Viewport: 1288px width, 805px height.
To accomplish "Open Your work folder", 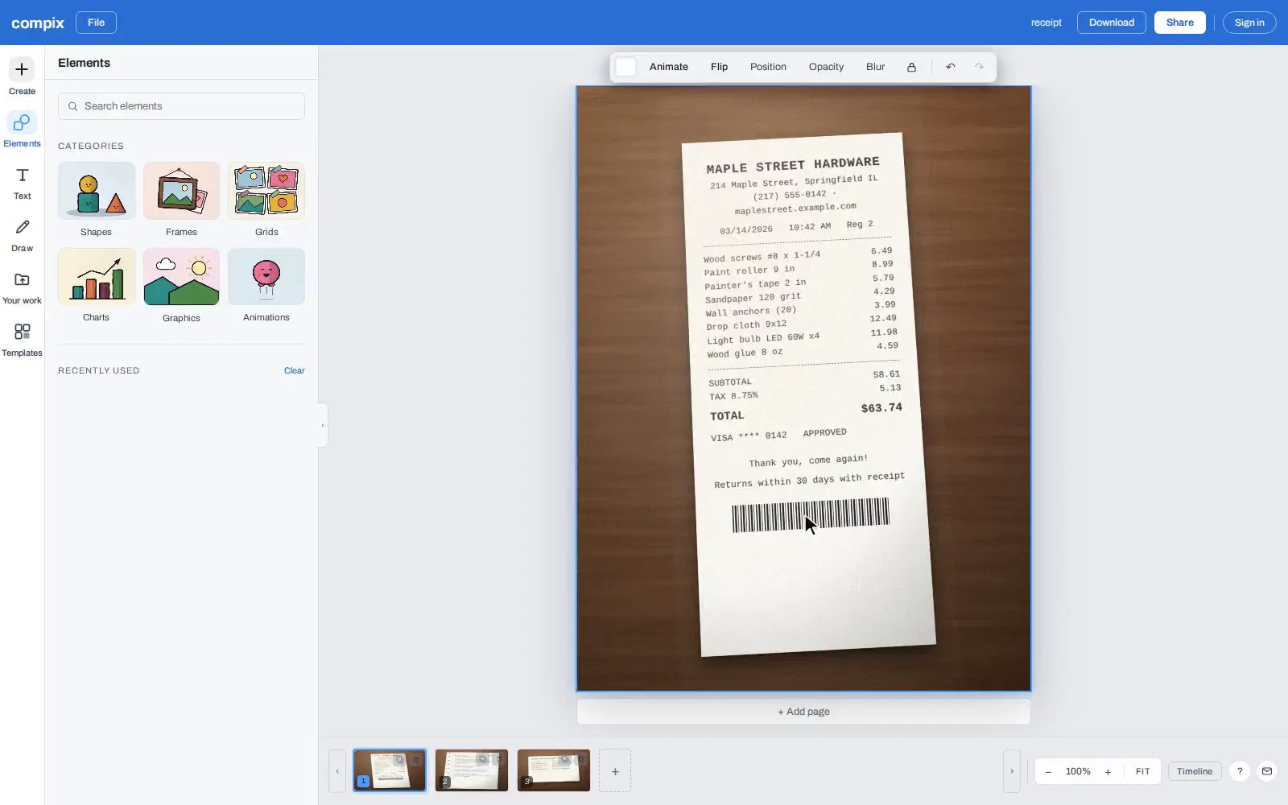I will [x=22, y=287].
